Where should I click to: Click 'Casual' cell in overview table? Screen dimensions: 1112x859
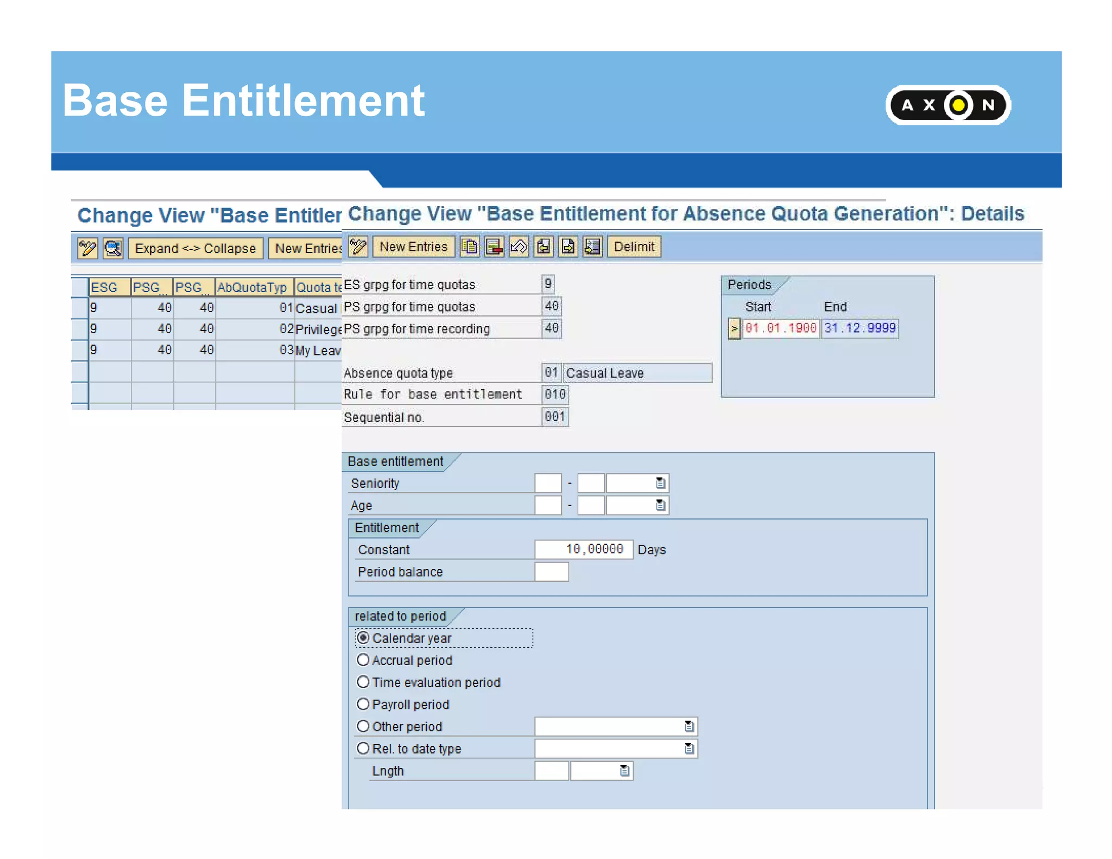(x=319, y=308)
